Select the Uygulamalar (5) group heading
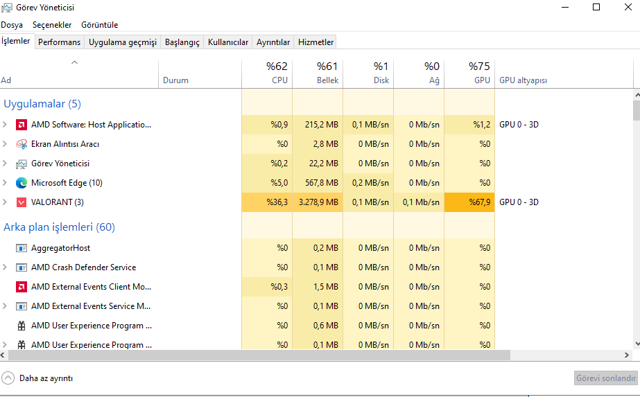This screenshot has height=397, width=640. (42, 104)
